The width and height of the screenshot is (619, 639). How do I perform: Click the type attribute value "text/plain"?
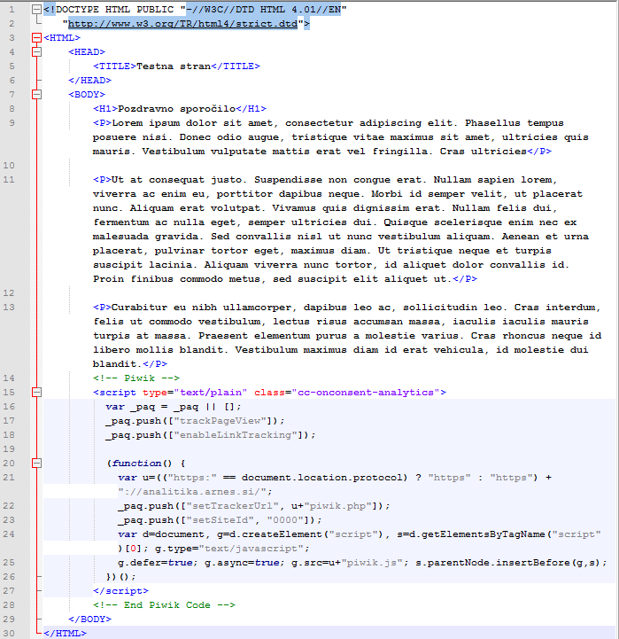click(x=211, y=393)
